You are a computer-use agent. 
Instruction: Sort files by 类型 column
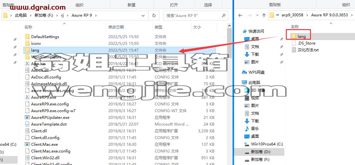(x=159, y=27)
